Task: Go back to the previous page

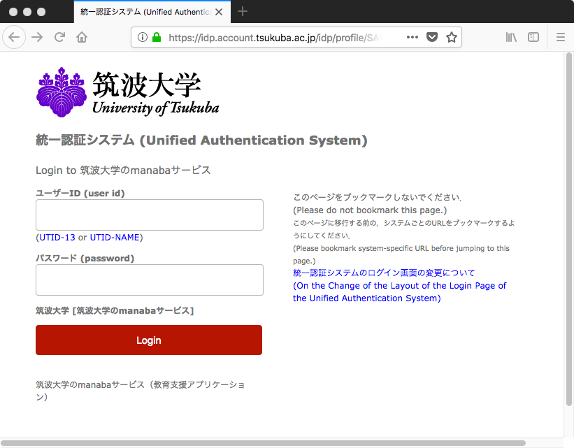Action: (14, 37)
